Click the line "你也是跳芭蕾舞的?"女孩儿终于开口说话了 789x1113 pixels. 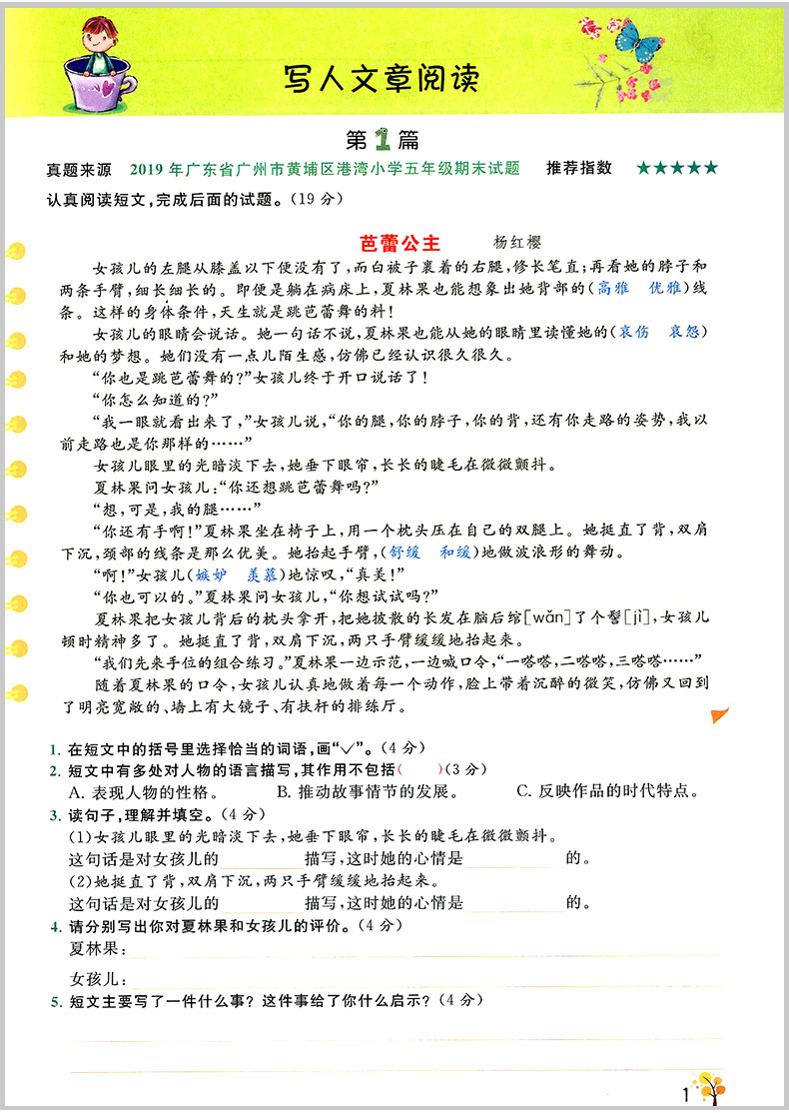pyautogui.click(x=261, y=377)
